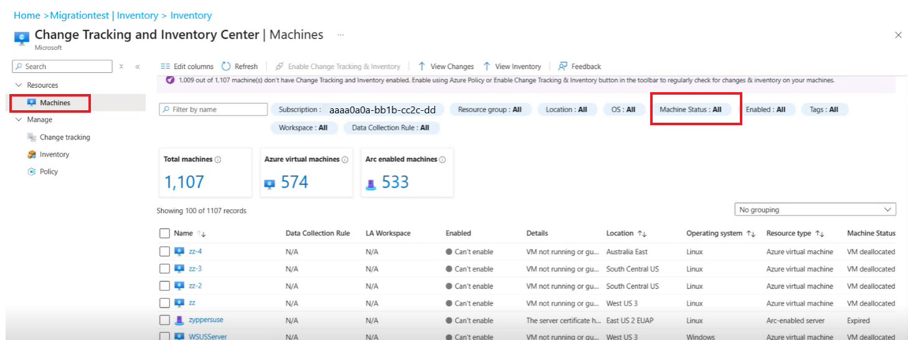This screenshot has height=340, width=908.
Task: Open the Data Collection Rule : All filter
Action: point(390,128)
